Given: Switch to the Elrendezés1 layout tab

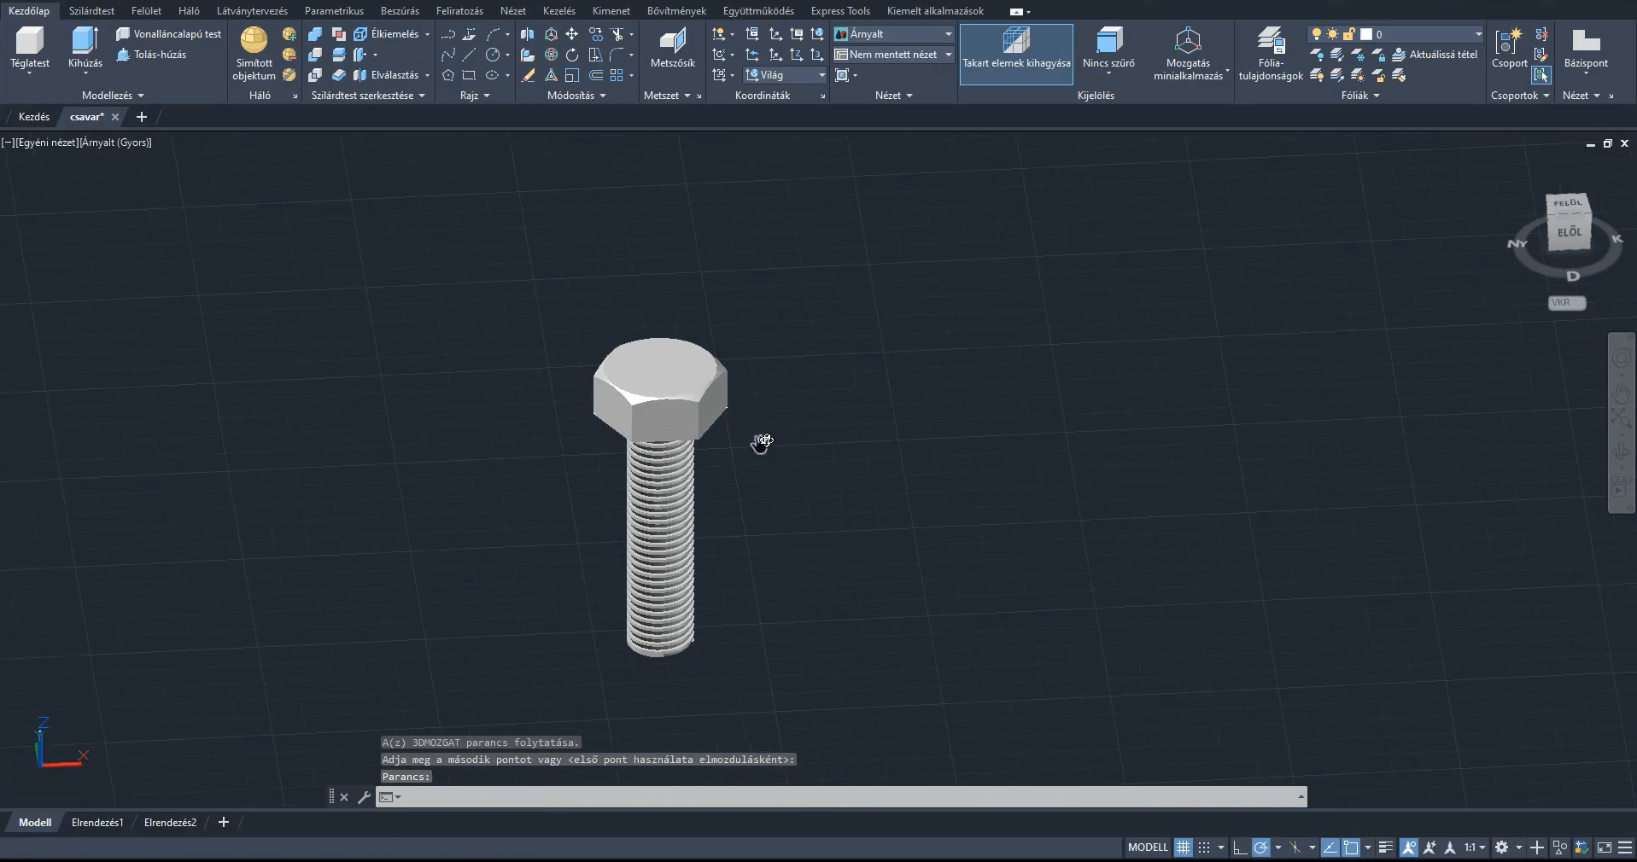Looking at the screenshot, I should [97, 823].
